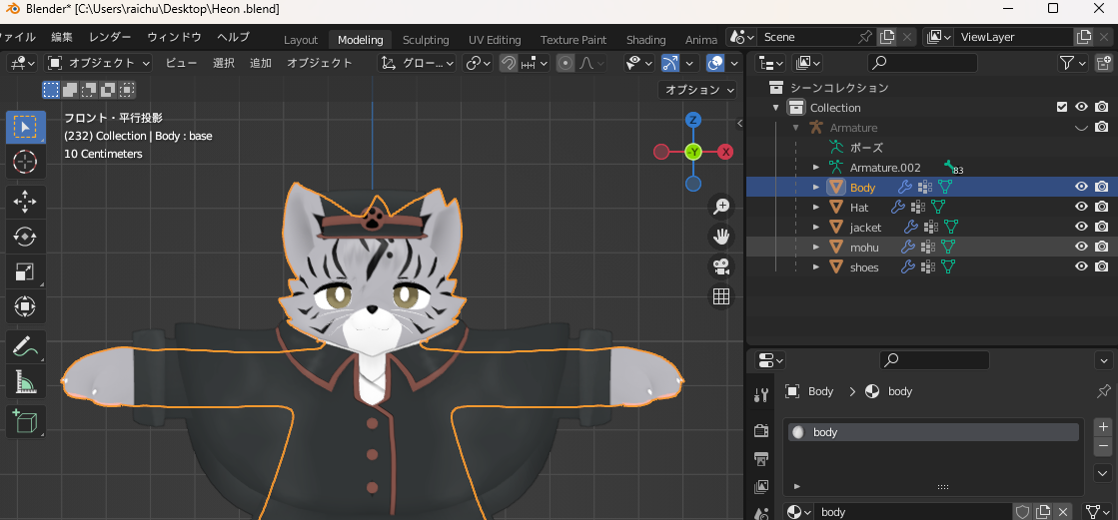
Task: Pin the Scene with the pin icon
Action: 865,37
